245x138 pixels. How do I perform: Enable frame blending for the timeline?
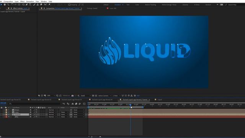76,104
